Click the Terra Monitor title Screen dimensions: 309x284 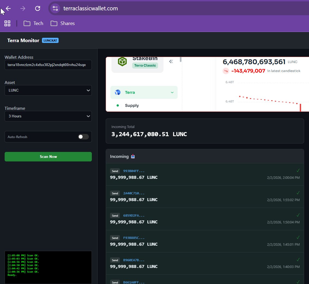click(x=23, y=40)
